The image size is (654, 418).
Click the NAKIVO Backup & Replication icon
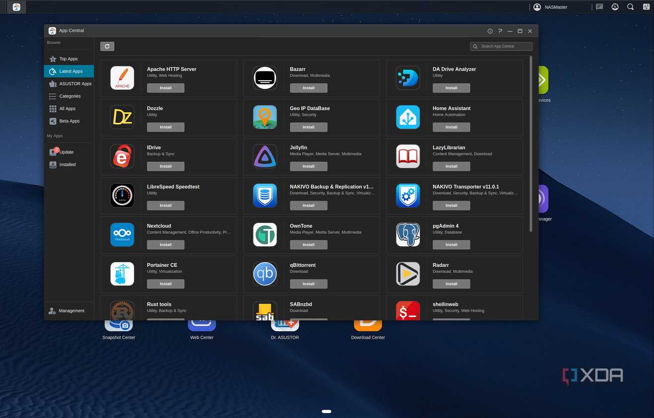(265, 195)
